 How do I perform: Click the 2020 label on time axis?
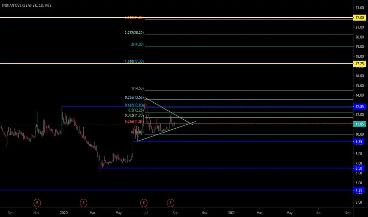64,213
